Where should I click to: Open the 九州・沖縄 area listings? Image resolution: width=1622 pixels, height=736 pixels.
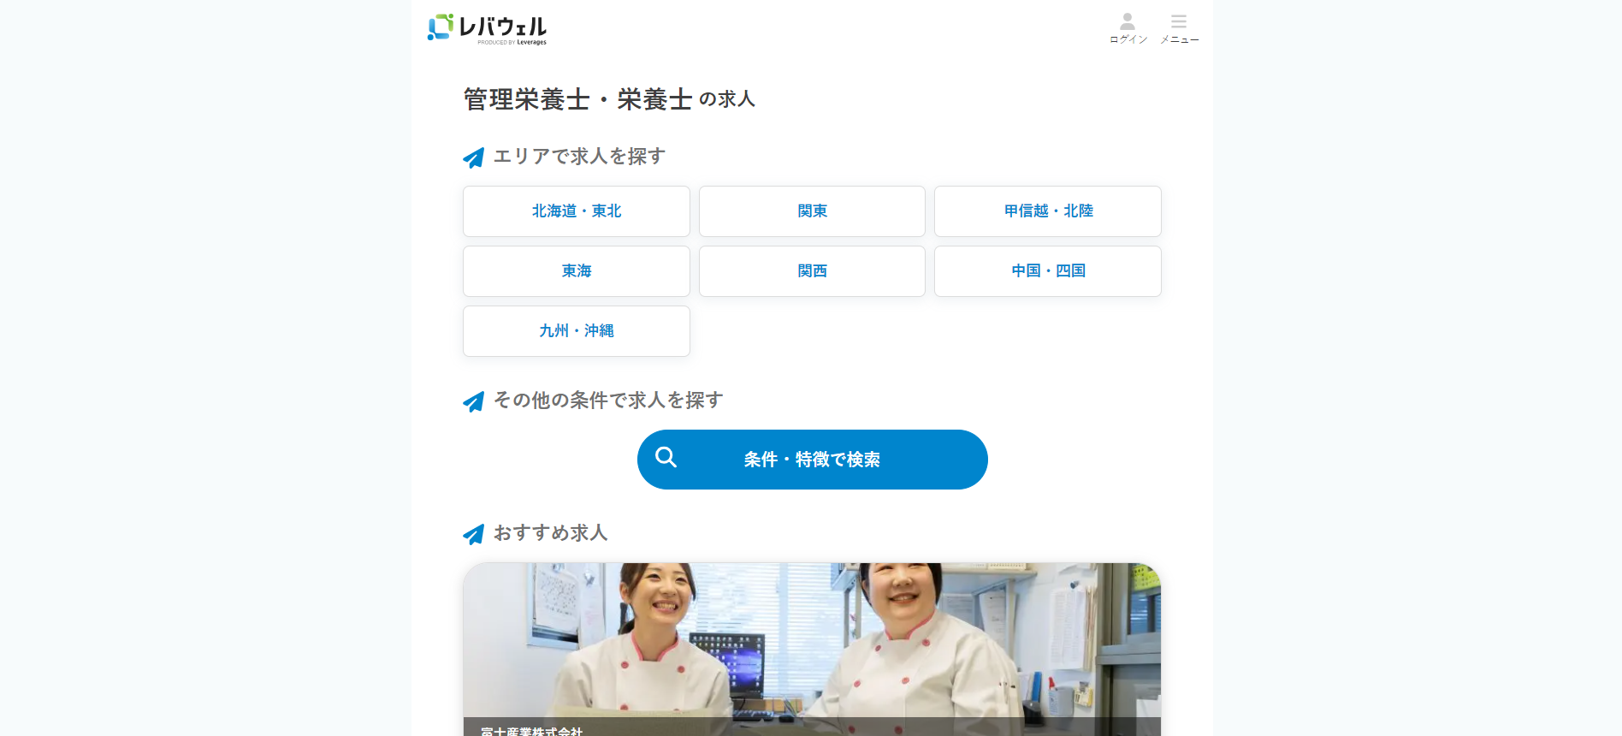[576, 331]
